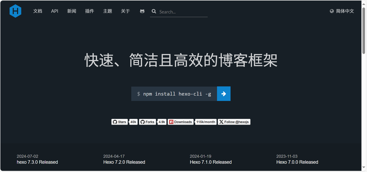This screenshot has width=367, height=172.
Task: Open the Hexo 7.1.0 Released post
Action: tap(211, 162)
